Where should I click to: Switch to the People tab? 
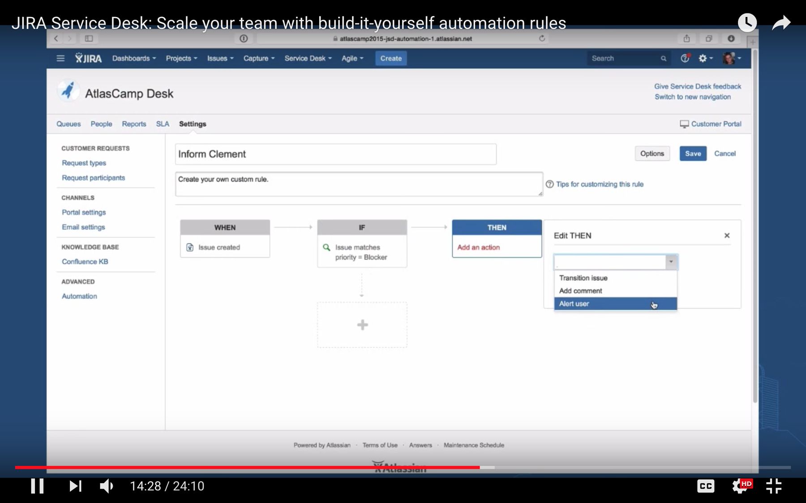(x=101, y=124)
